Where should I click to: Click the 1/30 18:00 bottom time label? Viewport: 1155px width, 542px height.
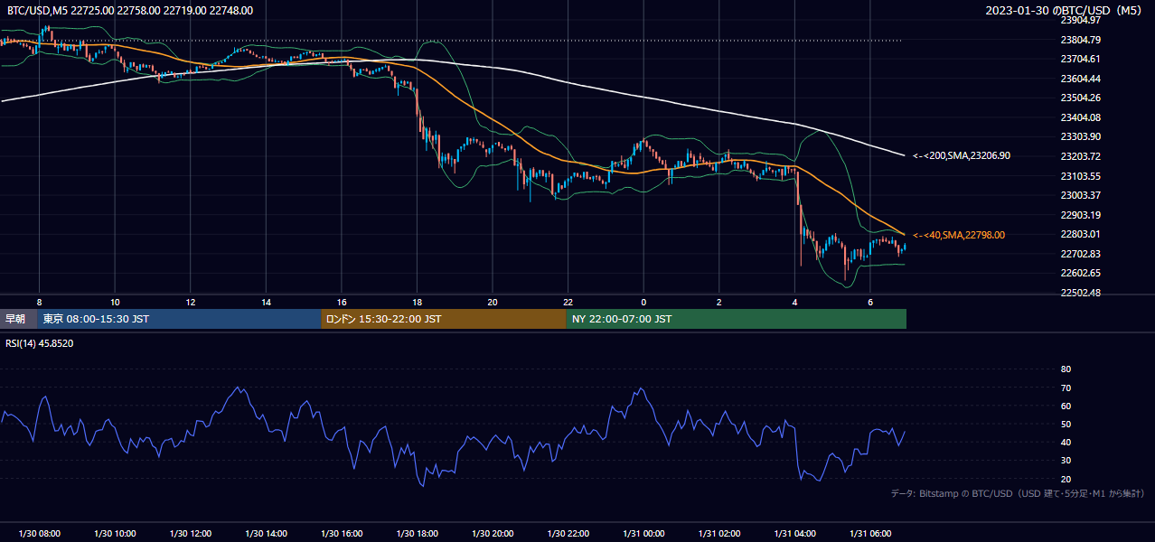(x=417, y=534)
